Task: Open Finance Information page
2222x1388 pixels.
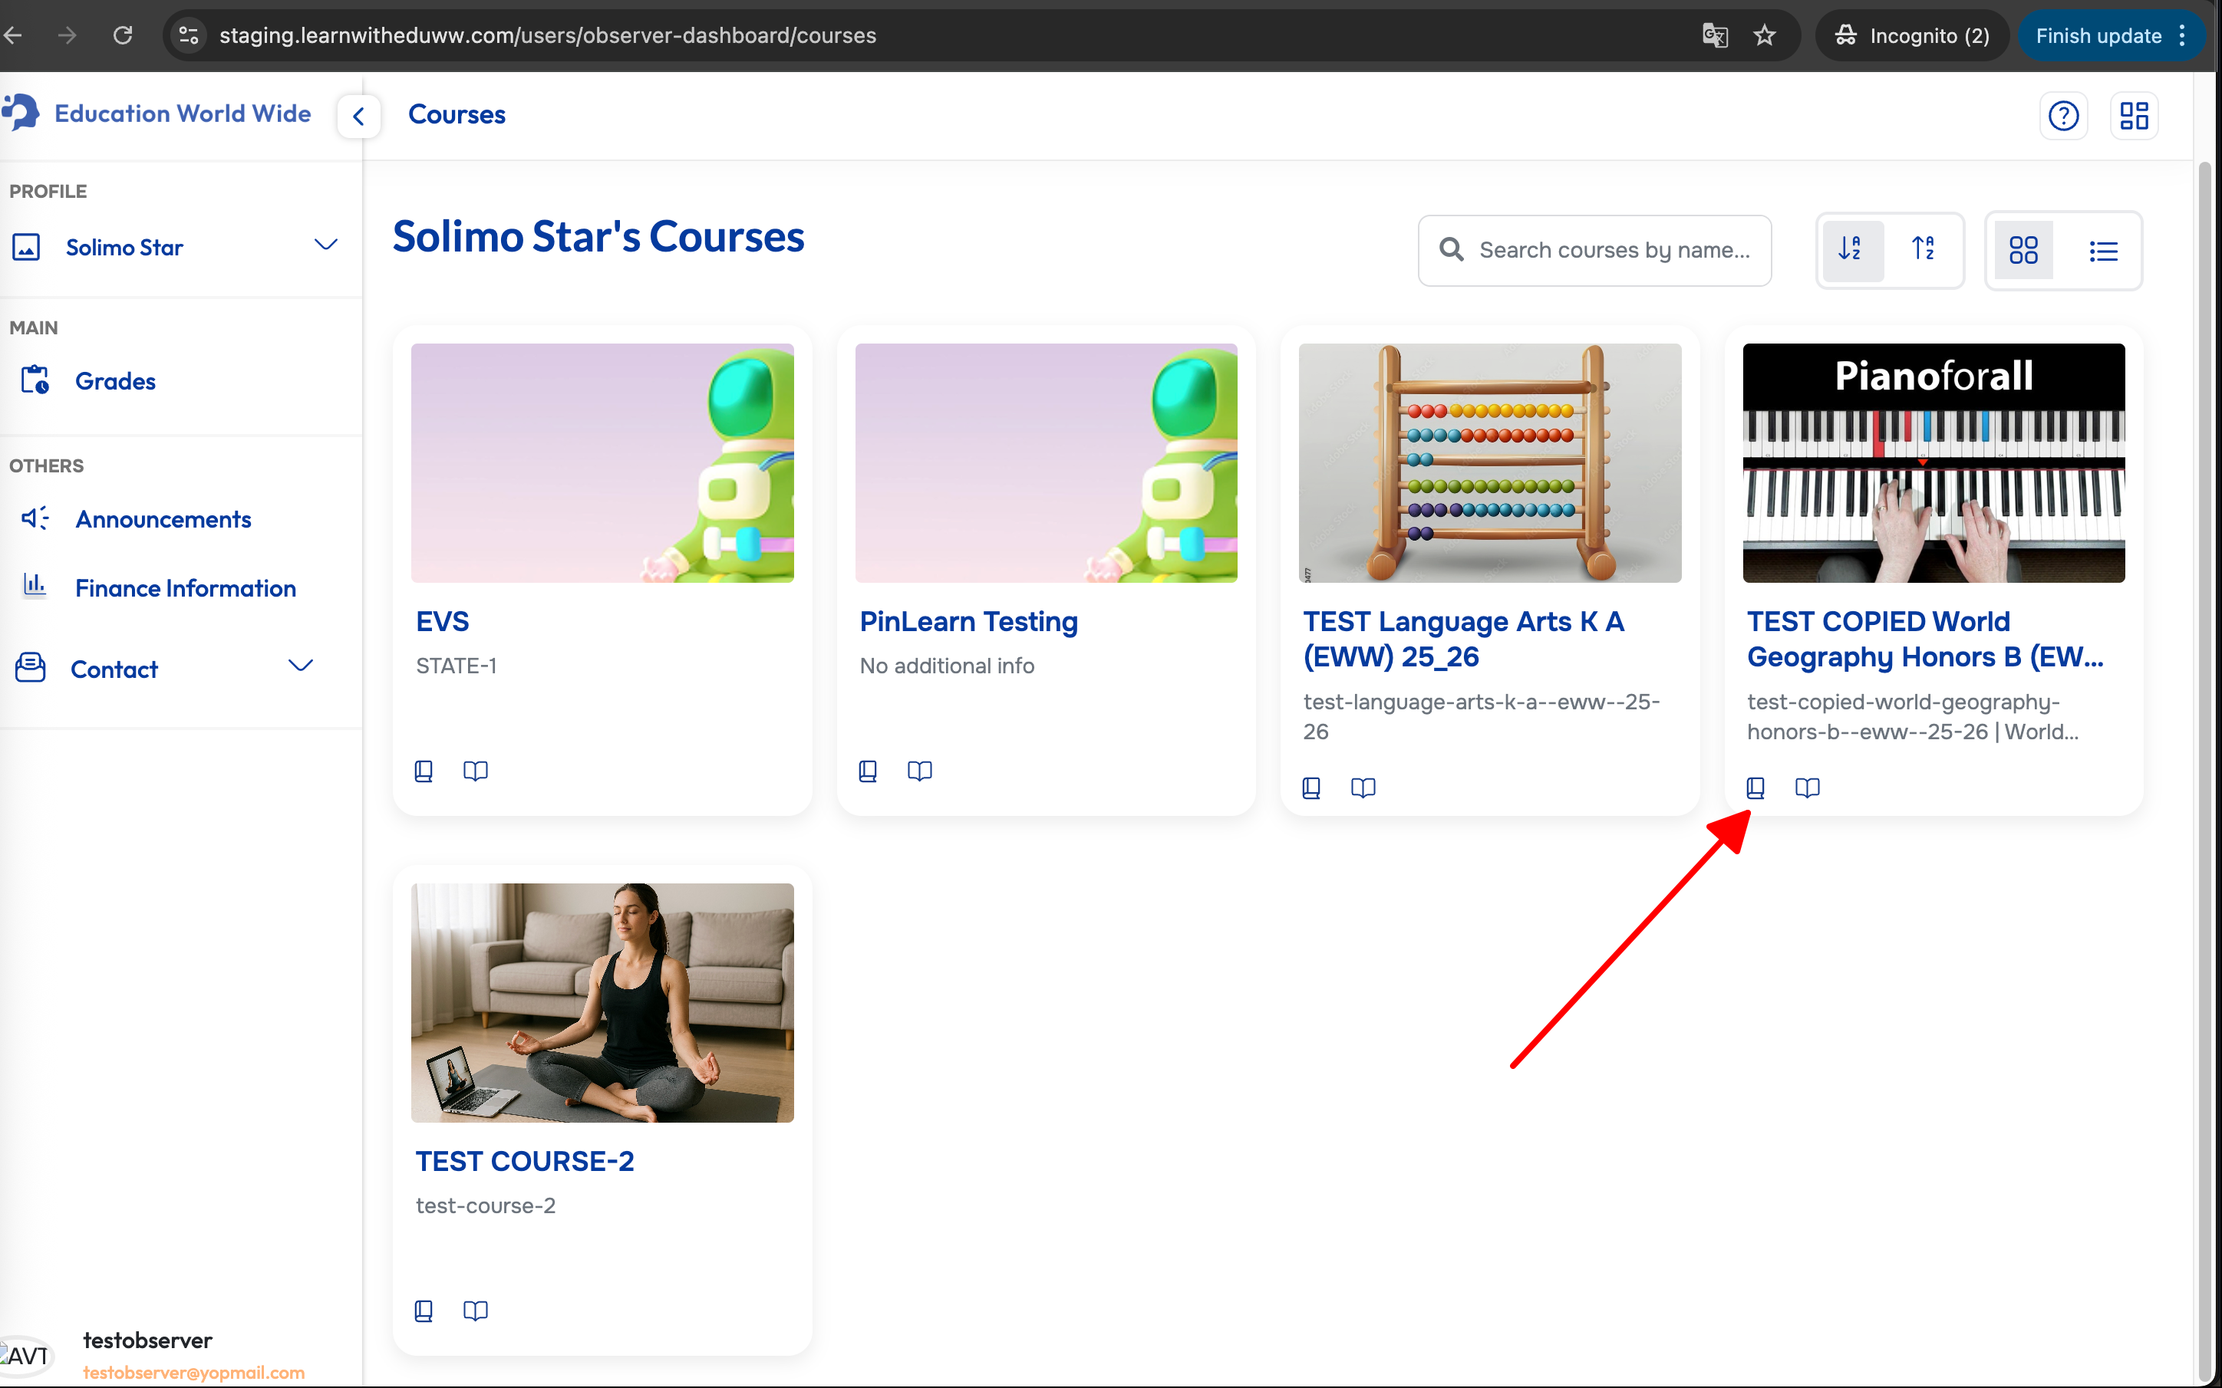Action: pos(185,587)
